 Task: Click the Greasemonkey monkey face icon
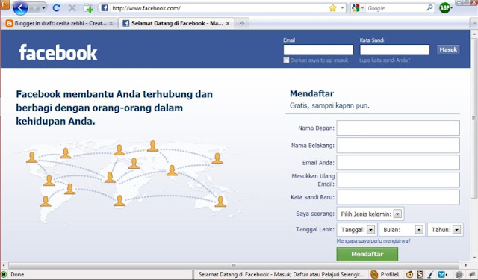[409, 274]
